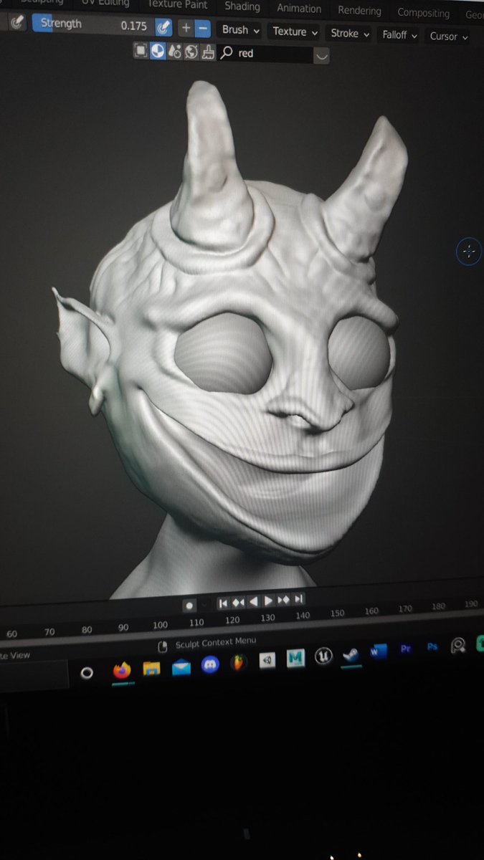This screenshot has height=860, width=484.
Task: Select the minus (Subtract) brush direction button
Action: click(x=202, y=29)
